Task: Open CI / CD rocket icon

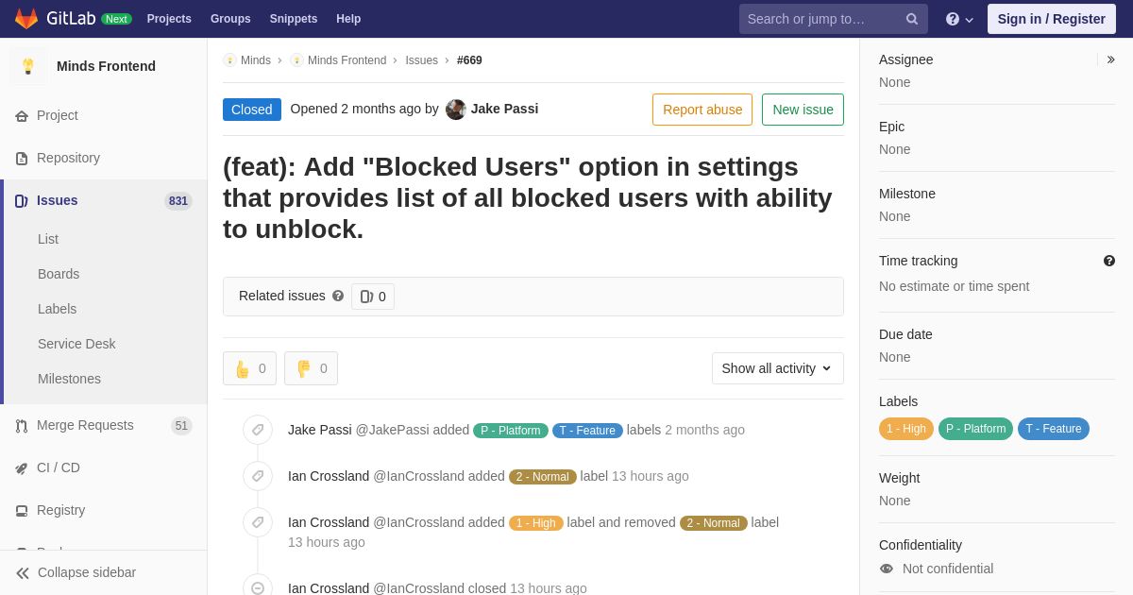Action: coord(22,468)
